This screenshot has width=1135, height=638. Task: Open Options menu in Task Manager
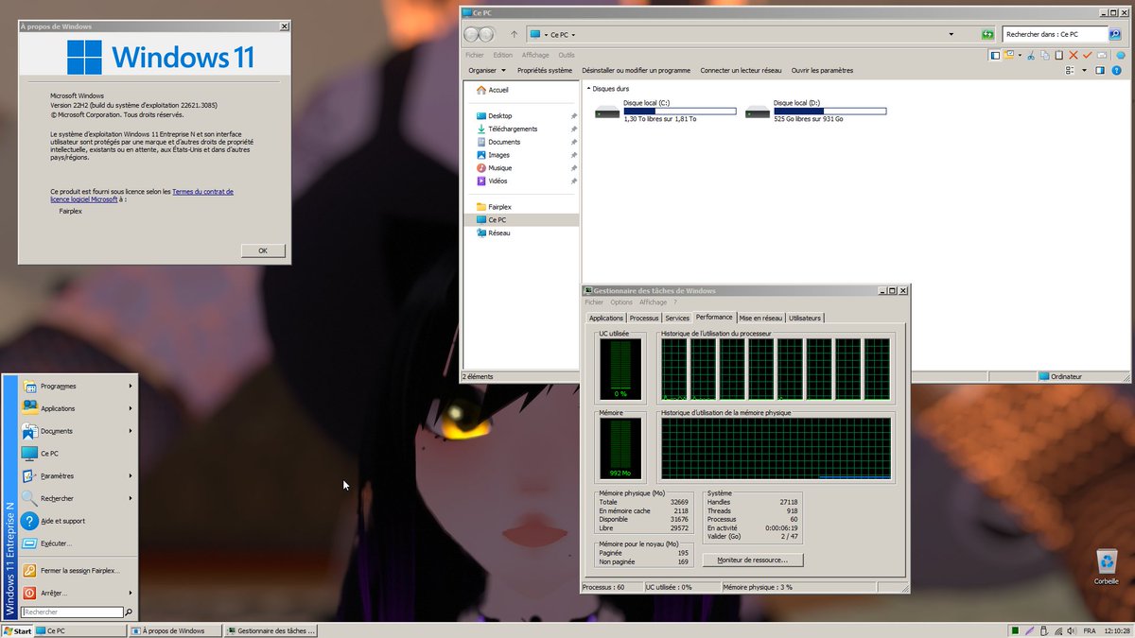[x=621, y=302]
